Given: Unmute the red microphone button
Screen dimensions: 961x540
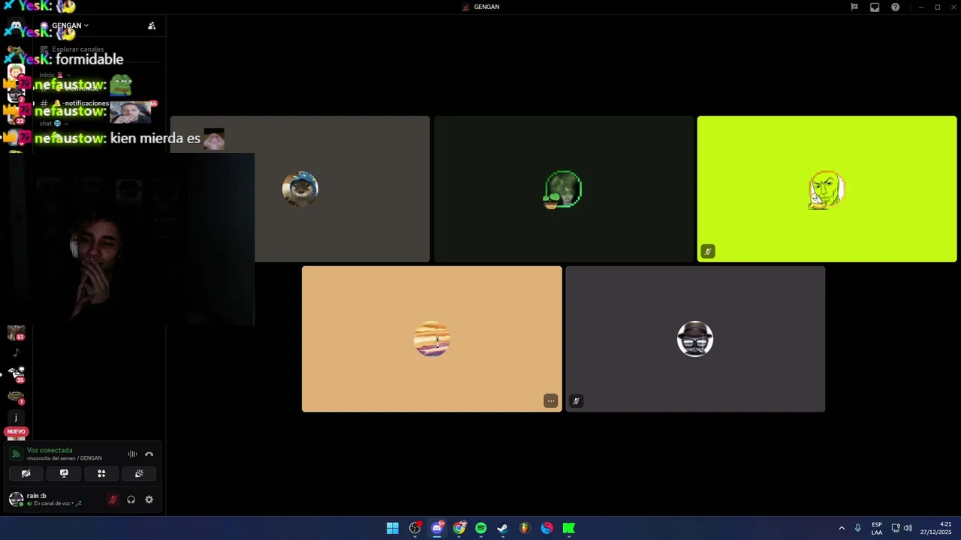Looking at the screenshot, I should coord(113,499).
